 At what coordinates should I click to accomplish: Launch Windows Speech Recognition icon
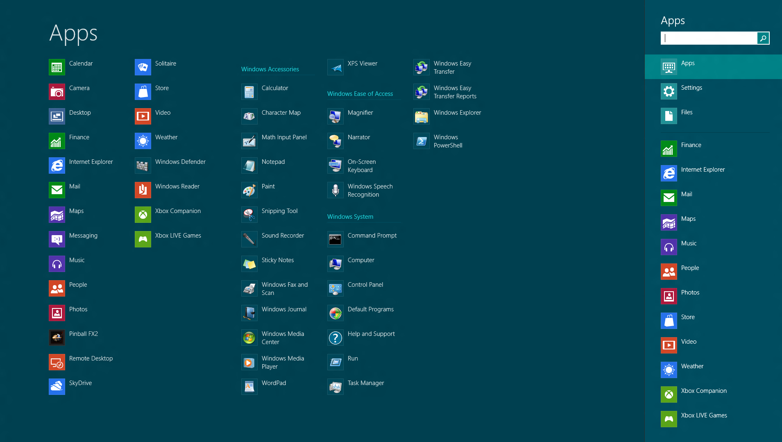(335, 190)
